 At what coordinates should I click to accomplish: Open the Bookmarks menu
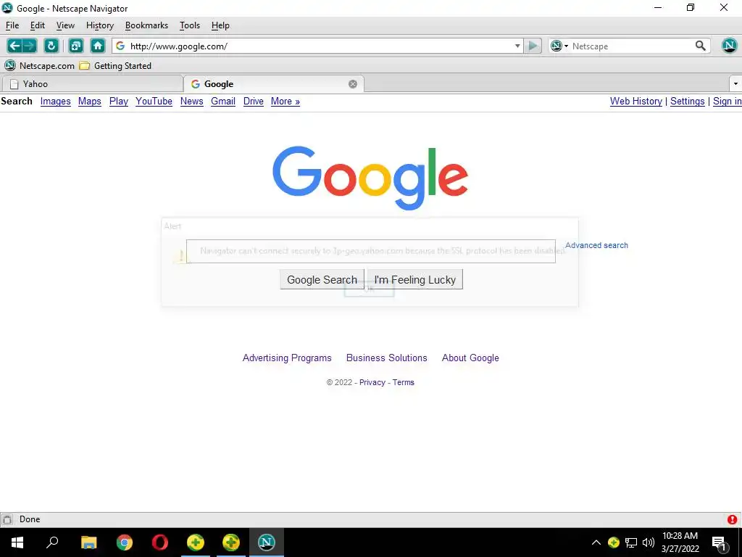[x=146, y=25]
